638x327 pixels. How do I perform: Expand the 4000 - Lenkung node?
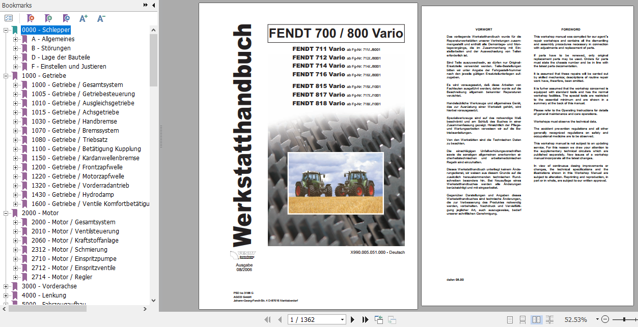click(x=6, y=295)
